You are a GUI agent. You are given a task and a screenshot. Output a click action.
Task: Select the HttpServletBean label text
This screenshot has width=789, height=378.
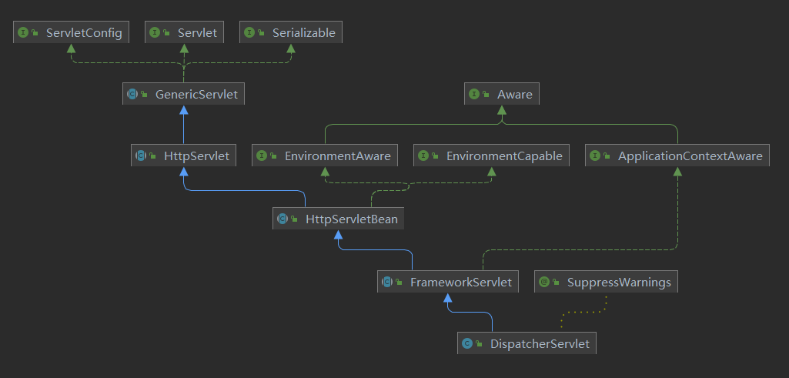pyautogui.click(x=352, y=219)
